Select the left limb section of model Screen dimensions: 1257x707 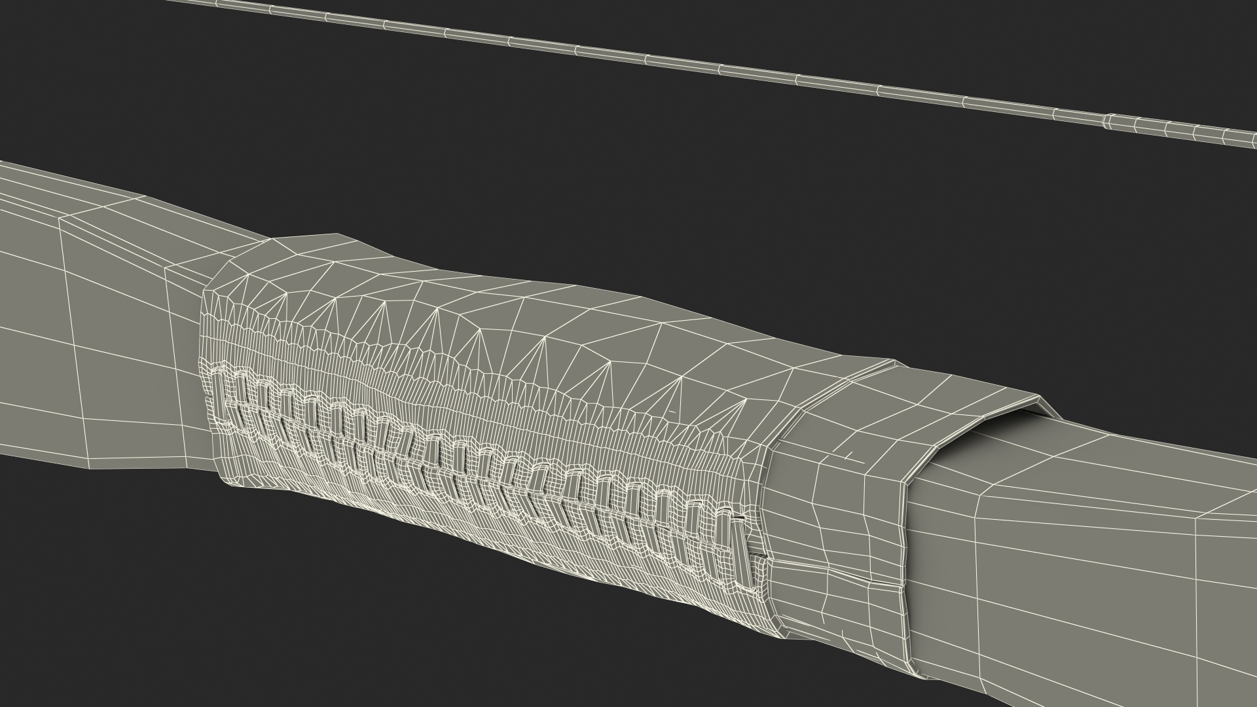(118, 327)
